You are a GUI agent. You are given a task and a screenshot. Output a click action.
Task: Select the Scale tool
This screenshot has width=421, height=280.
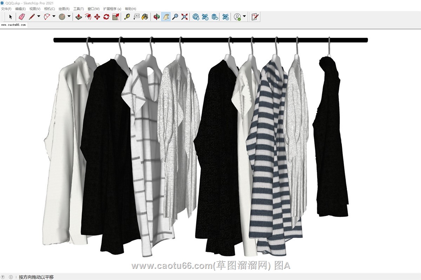tap(116, 16)
